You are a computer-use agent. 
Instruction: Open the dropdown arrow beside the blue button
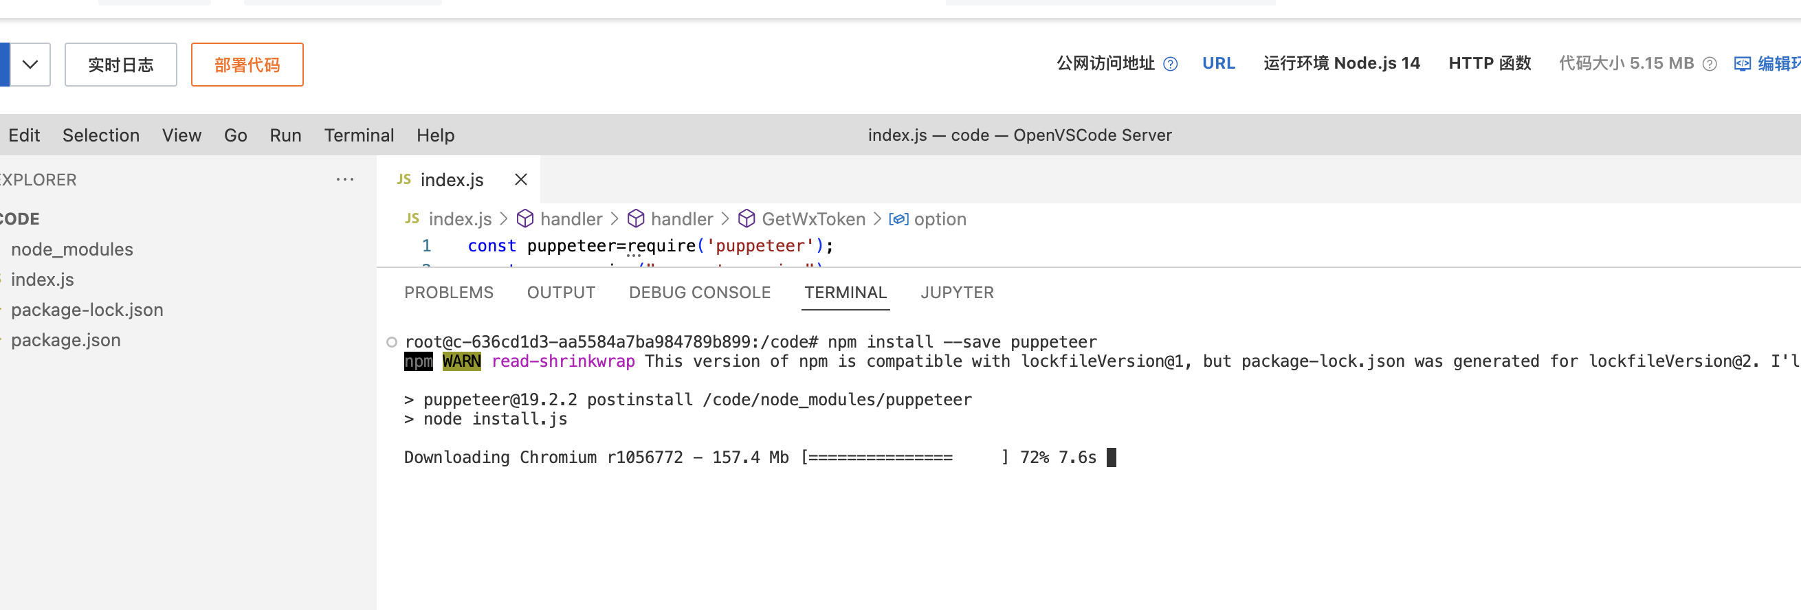[x=30, y=65]
